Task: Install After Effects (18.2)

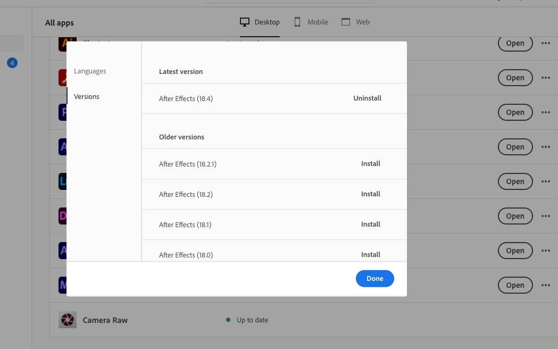Action: 371,194
